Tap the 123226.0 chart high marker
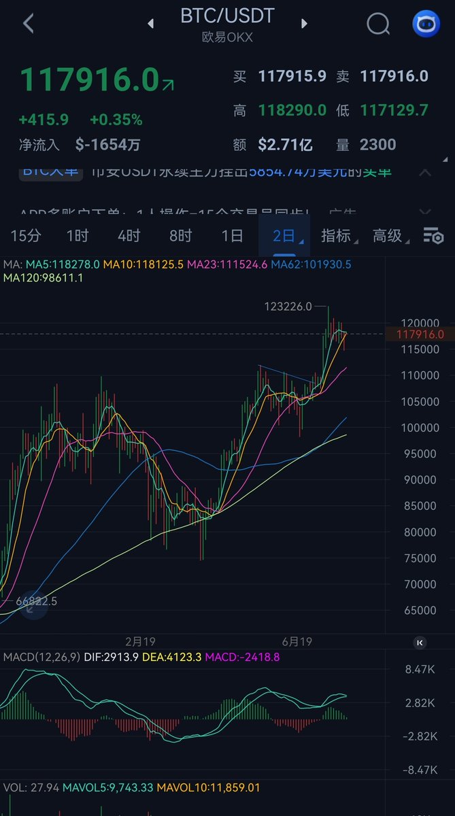 pos(288,307)
